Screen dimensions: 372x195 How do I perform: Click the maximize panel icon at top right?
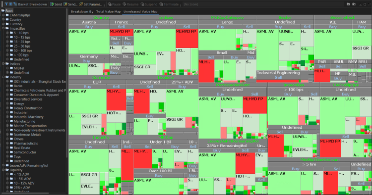tap(365, 4)
